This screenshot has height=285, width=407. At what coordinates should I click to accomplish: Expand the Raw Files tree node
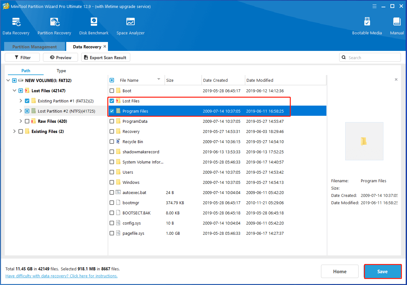pyautogui.click(x=20, y=121)
